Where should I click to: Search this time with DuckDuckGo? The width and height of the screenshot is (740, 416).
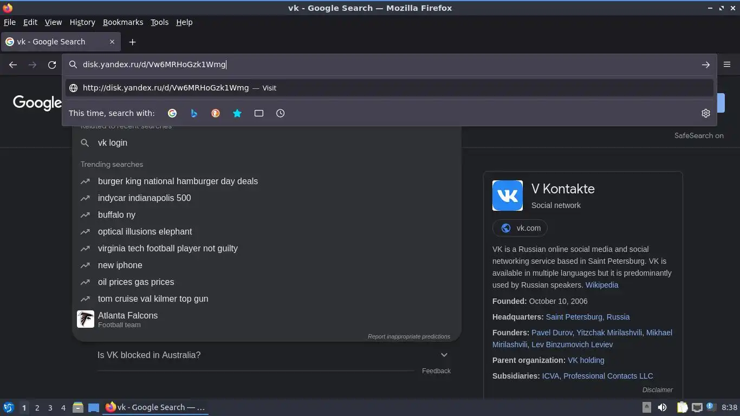pyautogui.click(x=216, y=113)
